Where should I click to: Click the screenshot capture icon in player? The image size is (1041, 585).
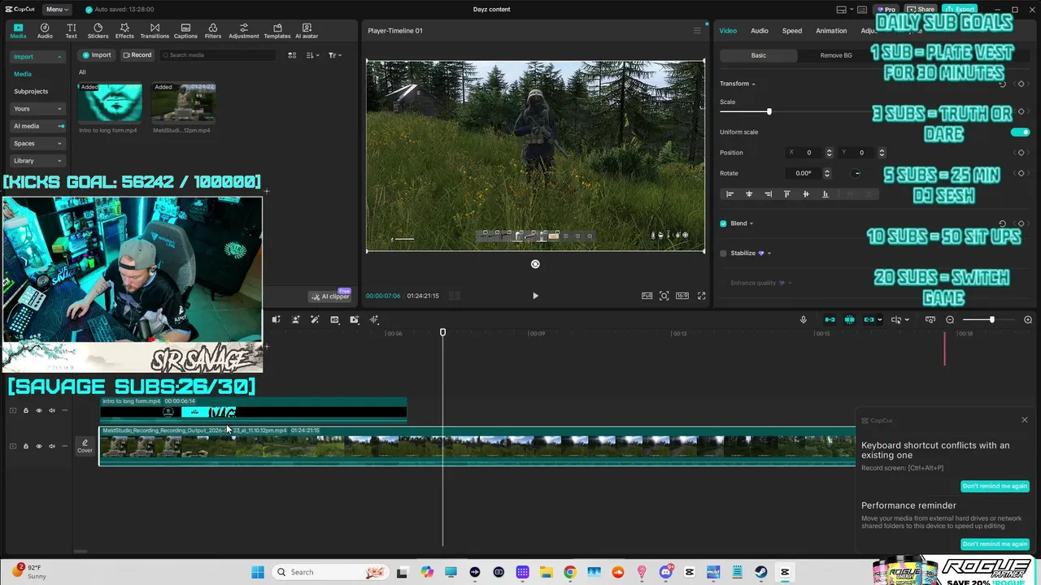tap(664, 296)
